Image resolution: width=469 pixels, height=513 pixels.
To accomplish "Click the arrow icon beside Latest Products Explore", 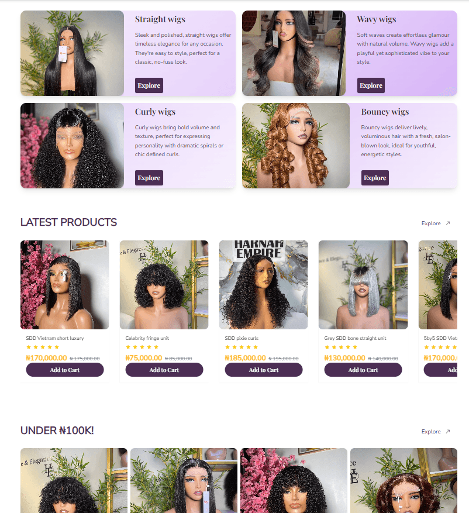I will click(x=448, y=223).
